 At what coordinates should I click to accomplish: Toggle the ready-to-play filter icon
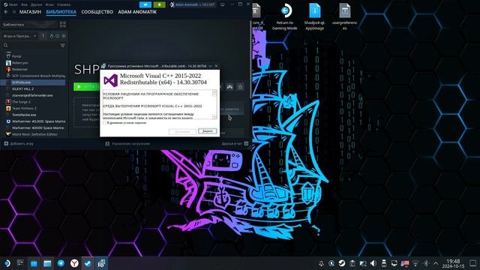[64, 36]
